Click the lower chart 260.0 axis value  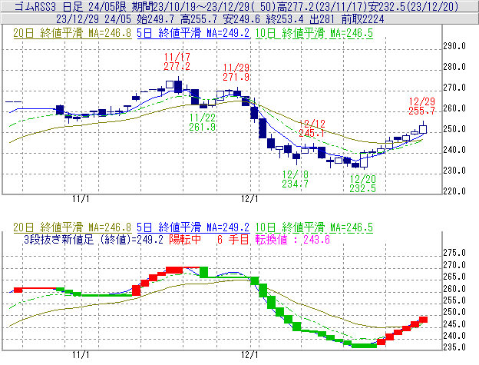(x=454, y=289)
